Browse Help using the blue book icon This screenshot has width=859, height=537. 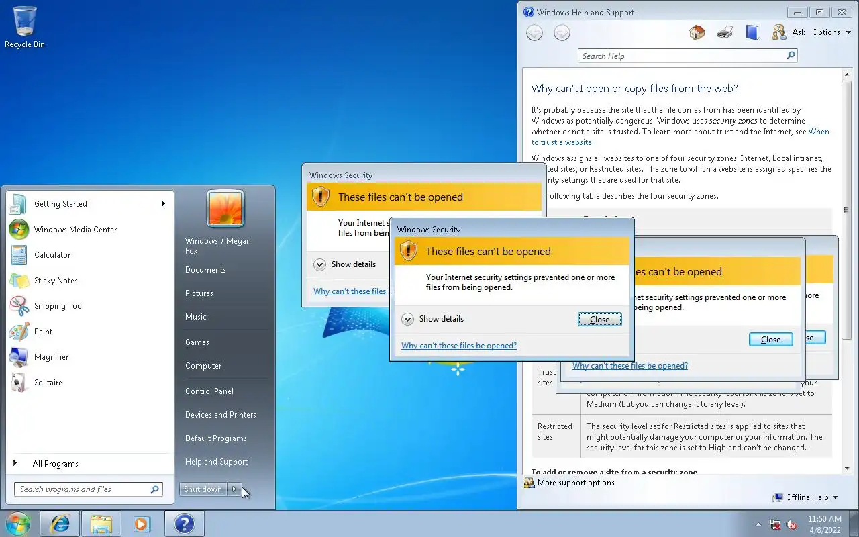[x=752, y=32]
